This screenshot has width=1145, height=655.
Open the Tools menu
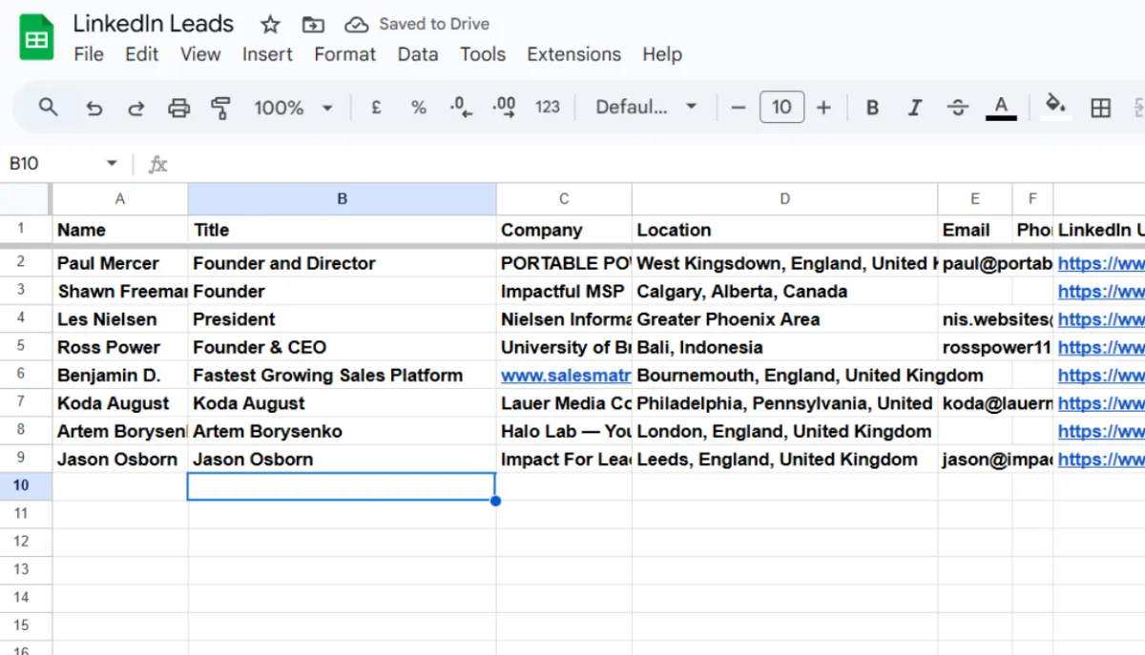pos(483,54)
